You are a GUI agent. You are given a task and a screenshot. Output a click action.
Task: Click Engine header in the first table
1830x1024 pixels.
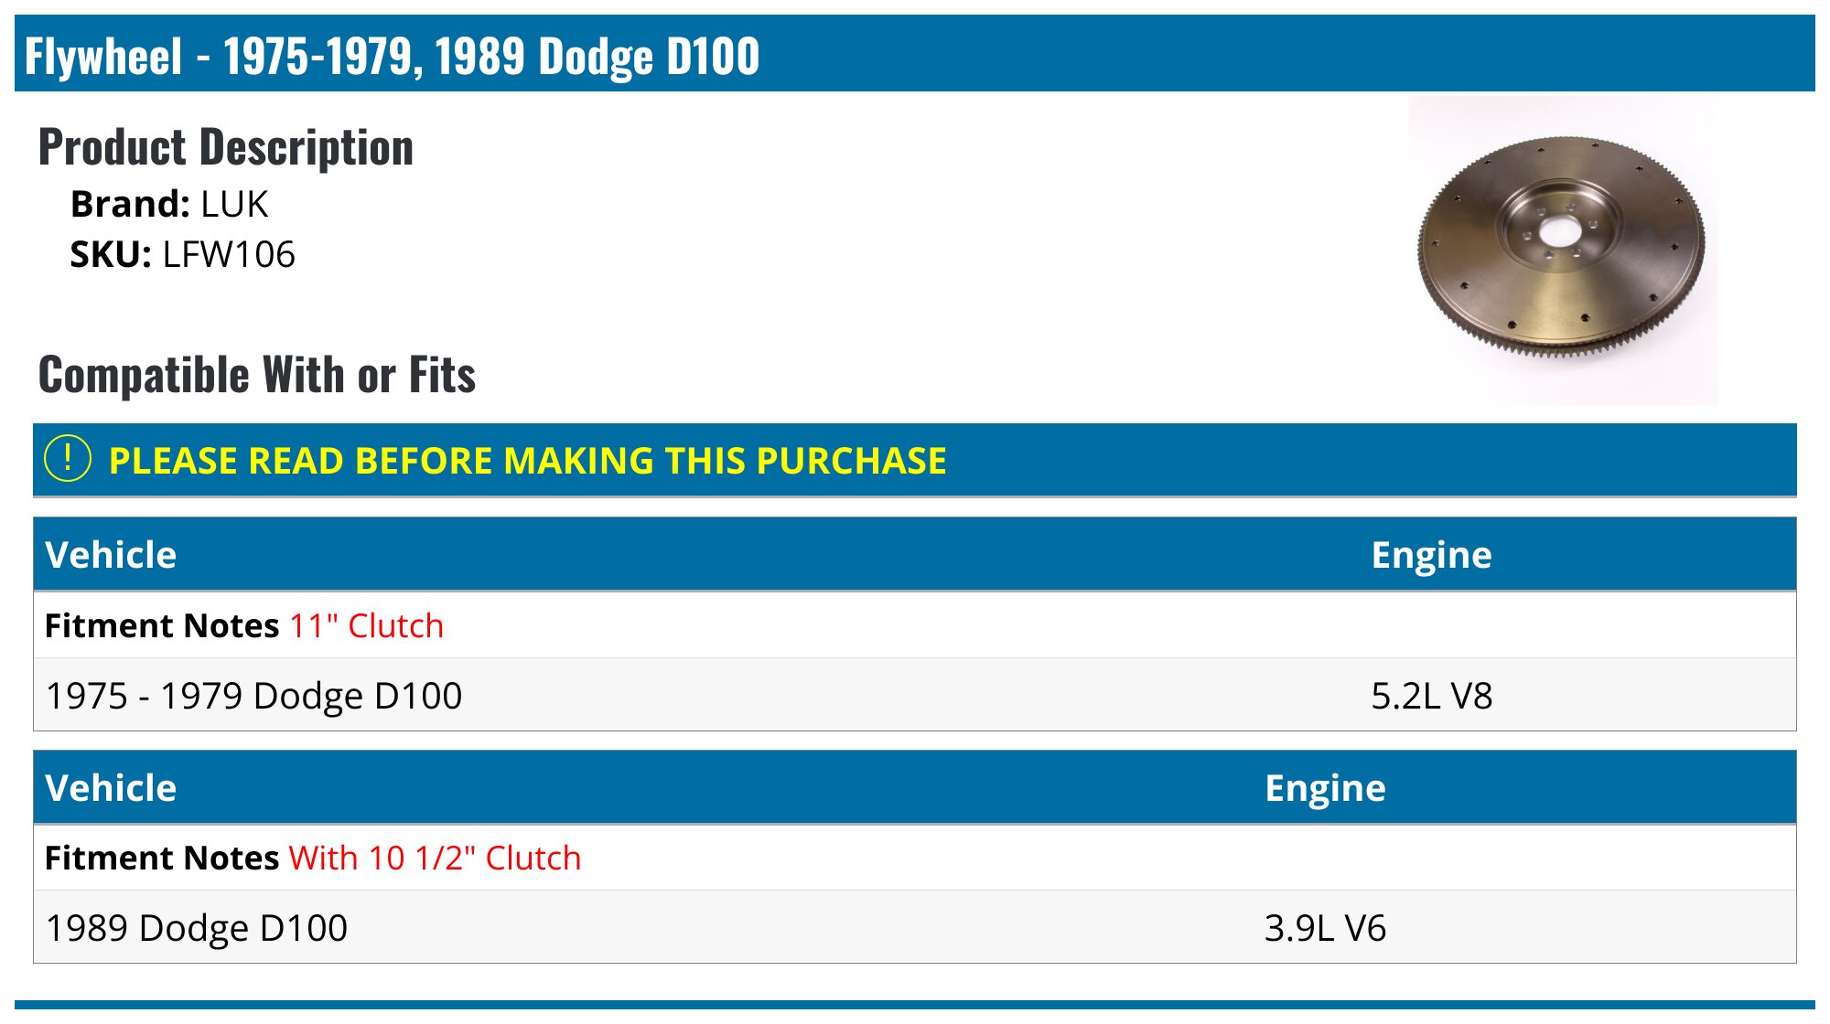(x=1431, y=555)
